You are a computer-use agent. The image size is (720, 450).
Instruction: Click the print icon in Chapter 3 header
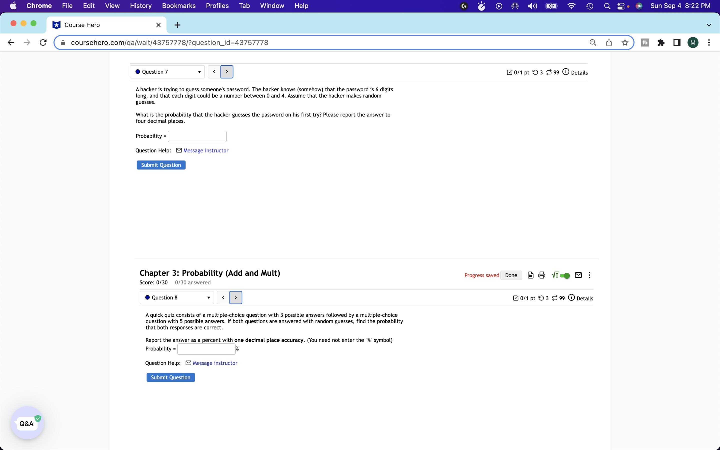541,275
